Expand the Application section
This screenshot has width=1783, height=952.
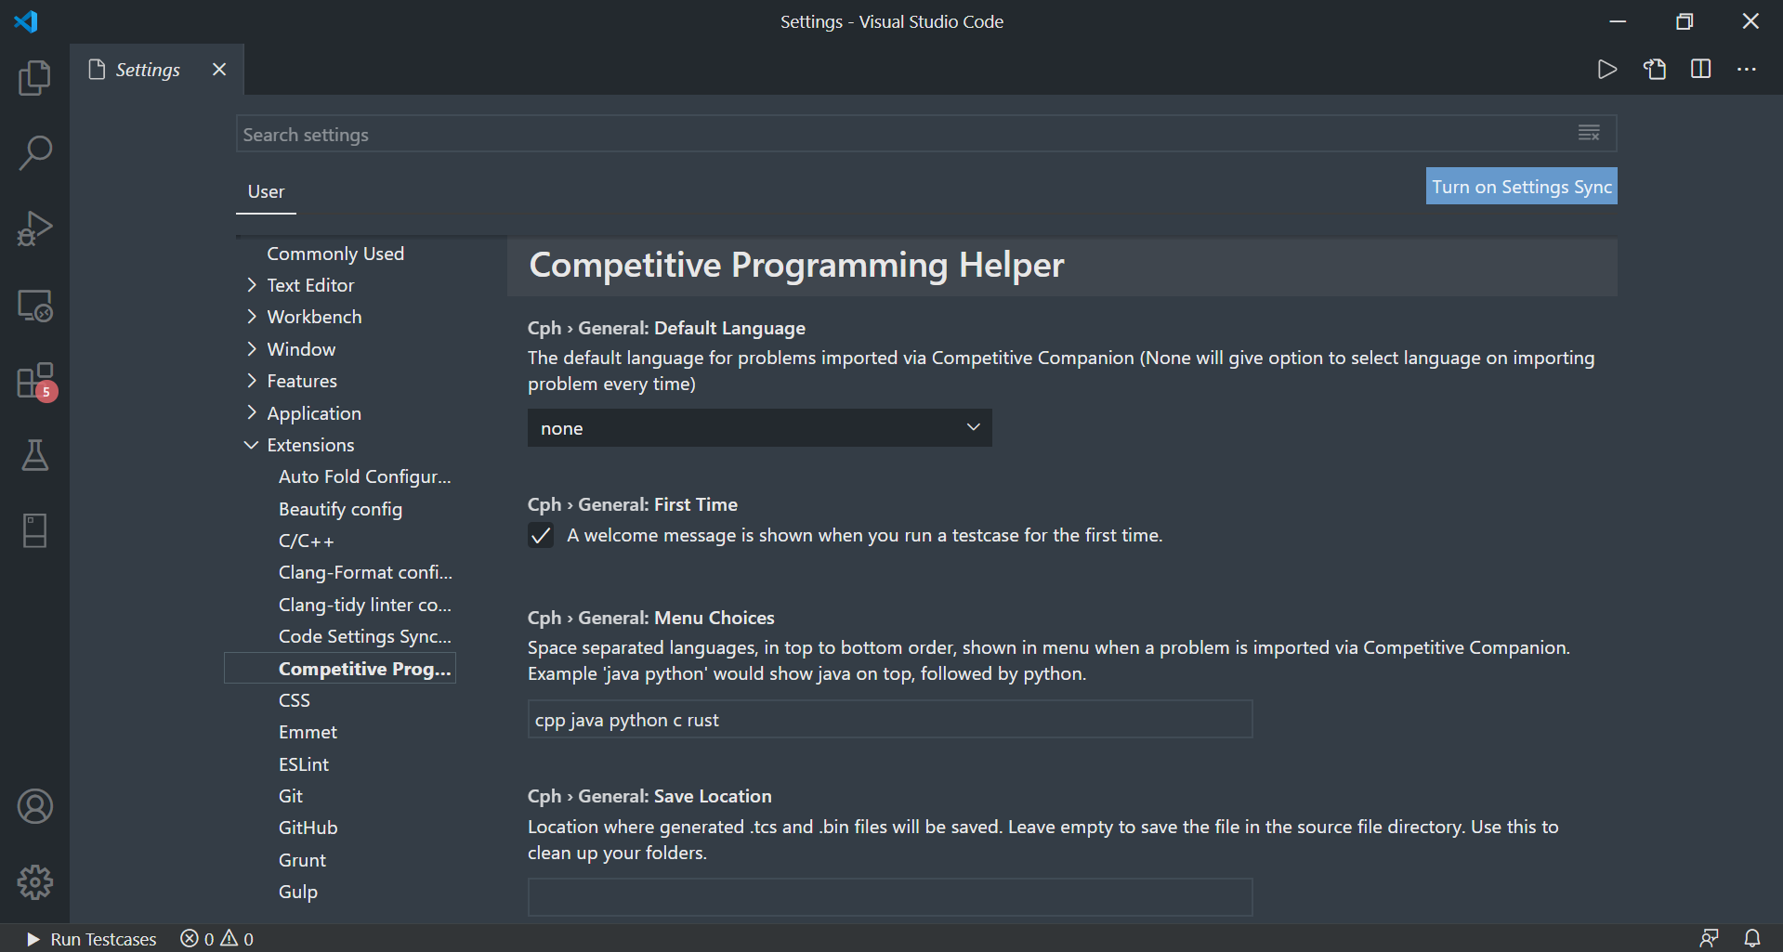coord(251,412)
